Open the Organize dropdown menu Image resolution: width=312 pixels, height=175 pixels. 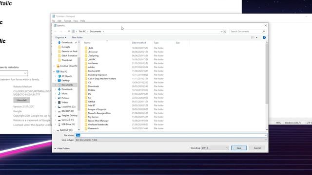pyautogui.click(x=60, y=37)
